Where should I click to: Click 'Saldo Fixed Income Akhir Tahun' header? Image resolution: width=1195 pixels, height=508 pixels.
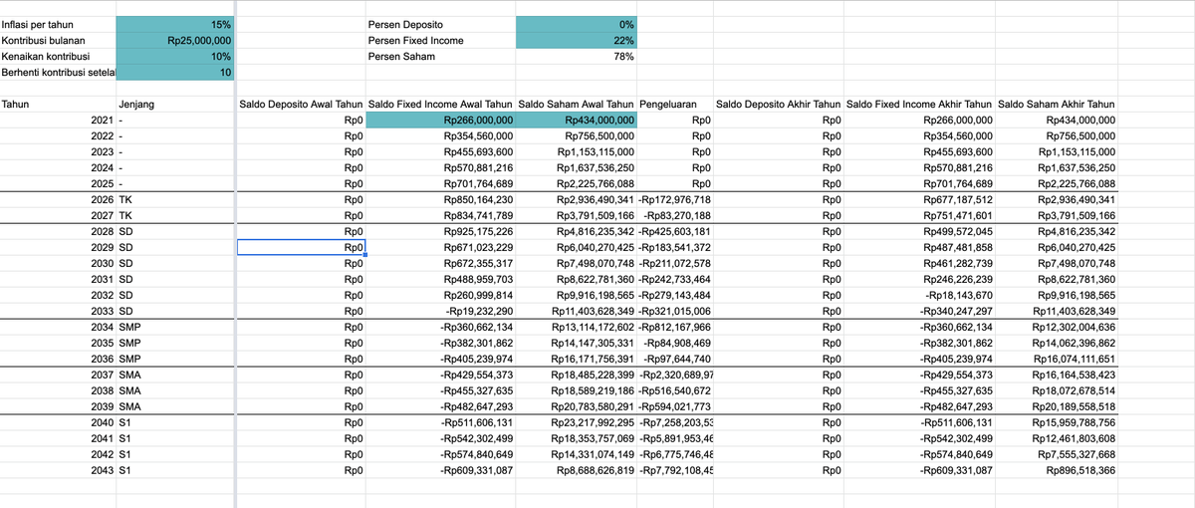click(920, 104)
